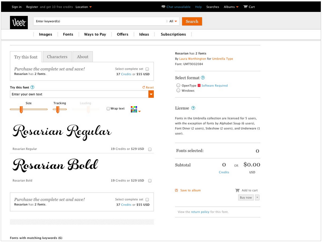
Task: Click the orange Search button
Action: (192, 22)
